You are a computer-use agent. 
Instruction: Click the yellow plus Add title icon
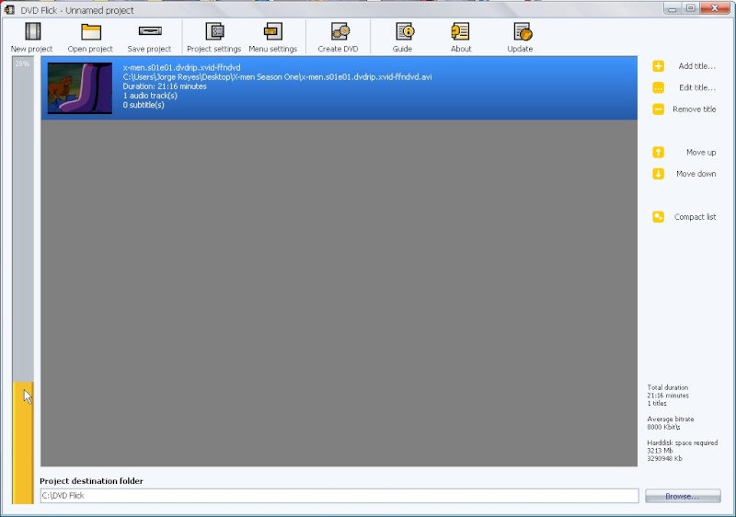click(658, 66)
